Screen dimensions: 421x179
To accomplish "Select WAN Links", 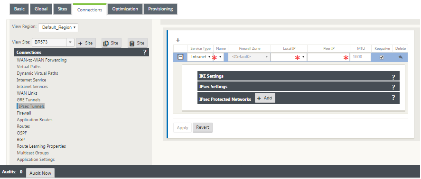I will pos(27,93).
